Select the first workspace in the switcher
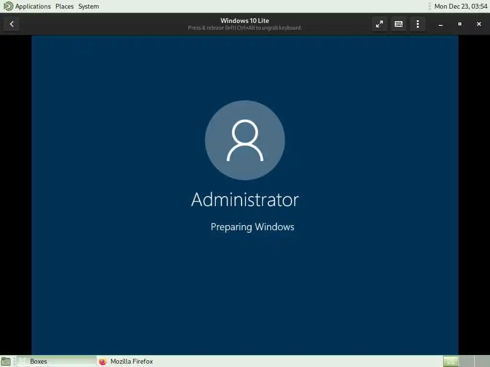 pyautogui.click(x=451, y=361)
